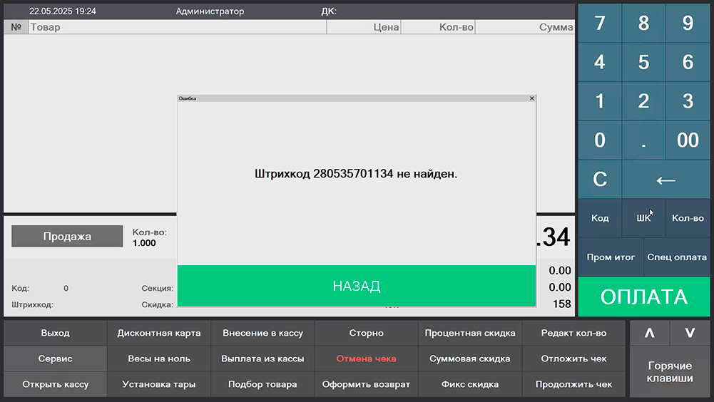Select Оформить возврат to process return
The width and height of the screenshot is (714, 402).
click(x=366, y=384)
